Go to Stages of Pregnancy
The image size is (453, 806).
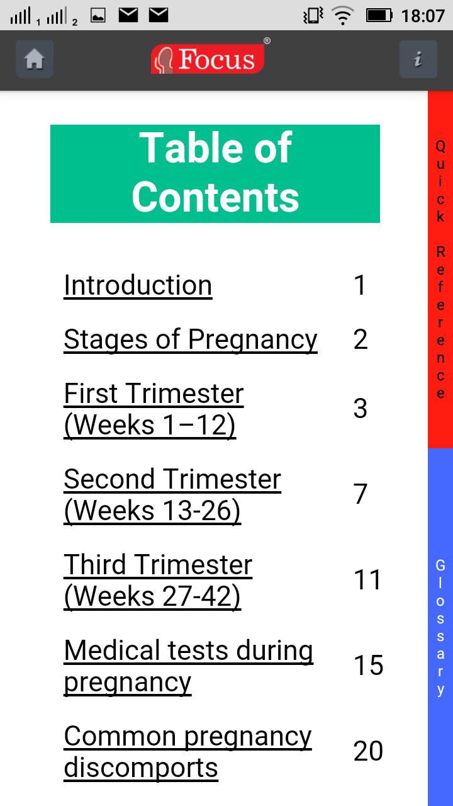click(190, 339)
